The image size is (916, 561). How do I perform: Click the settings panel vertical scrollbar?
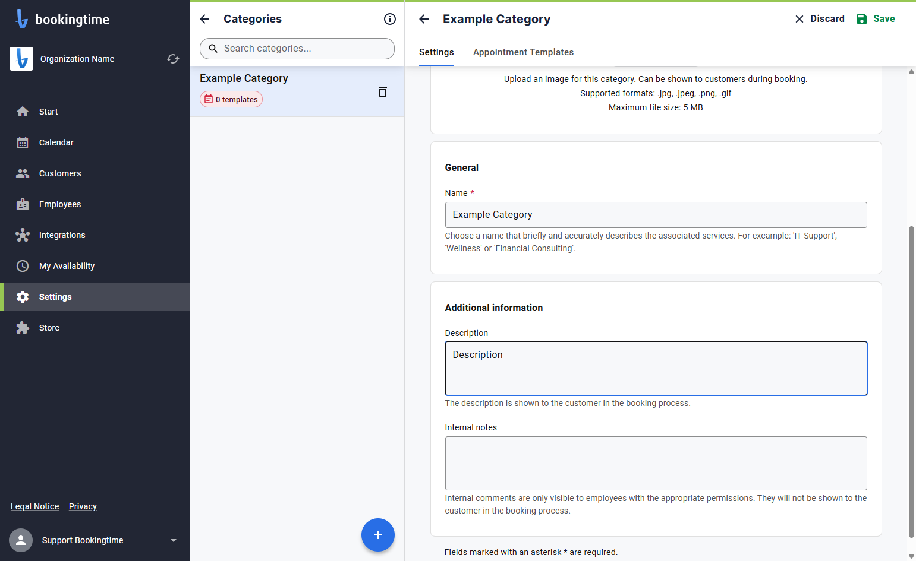[911, 381]
